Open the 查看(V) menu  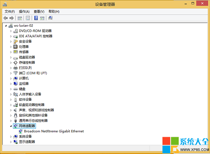pyautogui.click(x=39, y=12)
